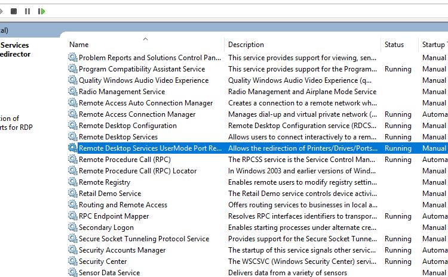Click the sort arrow above the Name column
448x277 pixels.
point(145,39)
